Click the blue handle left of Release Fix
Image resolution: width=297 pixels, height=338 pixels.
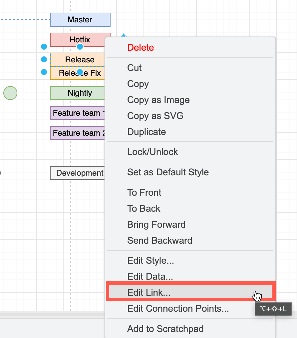(x=44, y=72)
